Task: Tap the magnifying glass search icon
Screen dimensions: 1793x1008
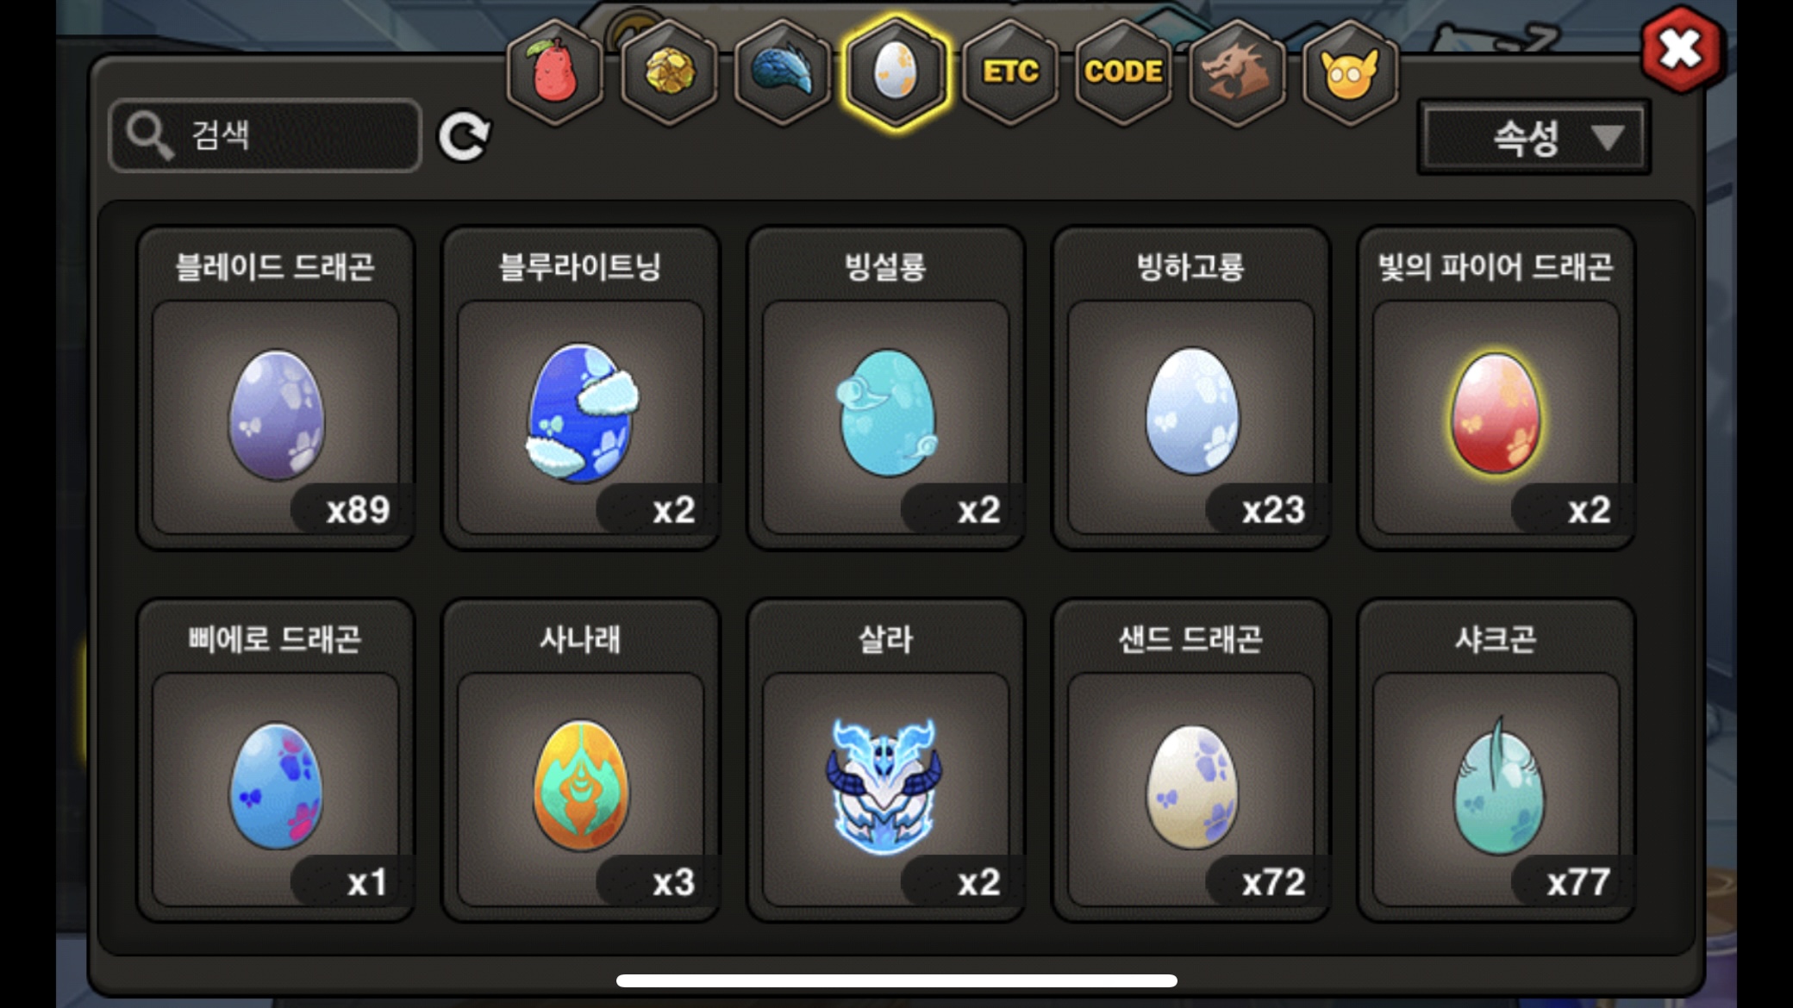Action: pyautogui.click(x=150, y=135)
